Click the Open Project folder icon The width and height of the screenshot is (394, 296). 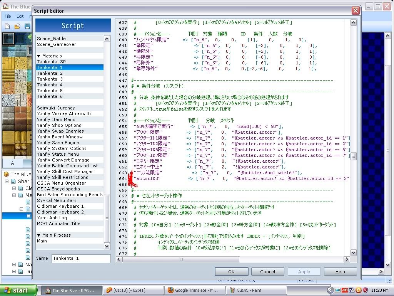click(17, 26)
